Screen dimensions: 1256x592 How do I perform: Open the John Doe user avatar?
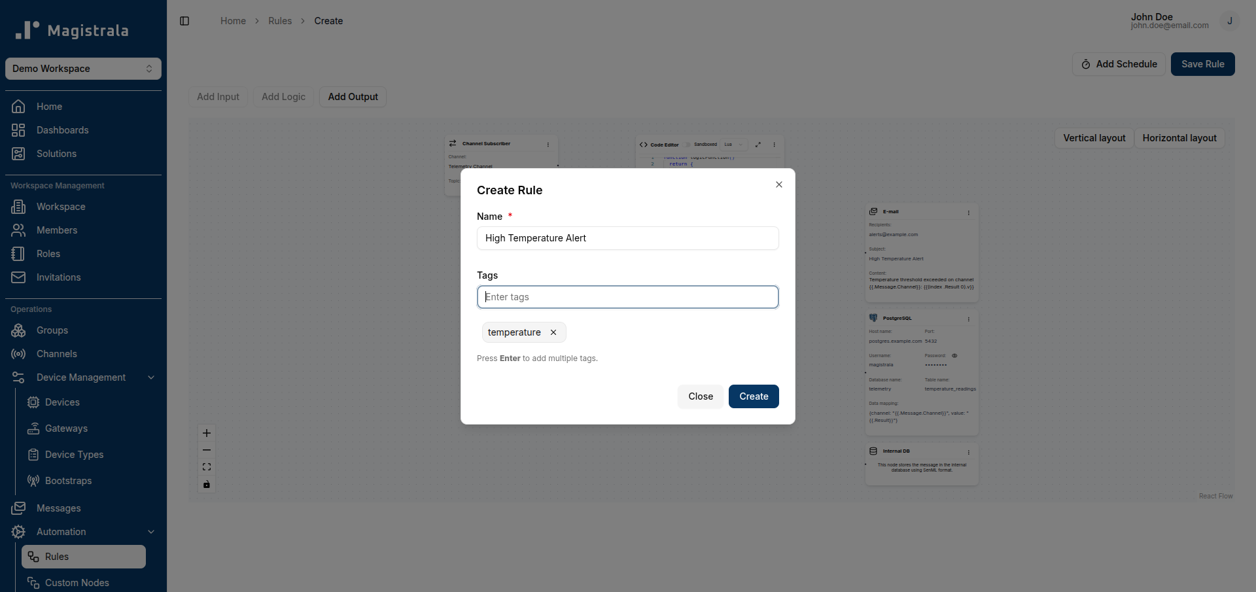(1230, 21)
